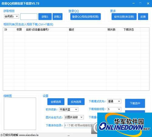This screenshot has width=152, height=137.
Task: Click the 获取1 button
Action: tap(45, 16)
